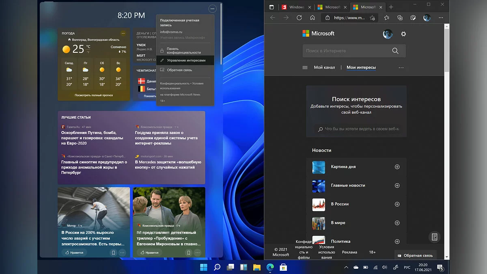Viewport: 487px width, 274px height.
Task: Add В России interest with plus icon
Action: [397, 204]
